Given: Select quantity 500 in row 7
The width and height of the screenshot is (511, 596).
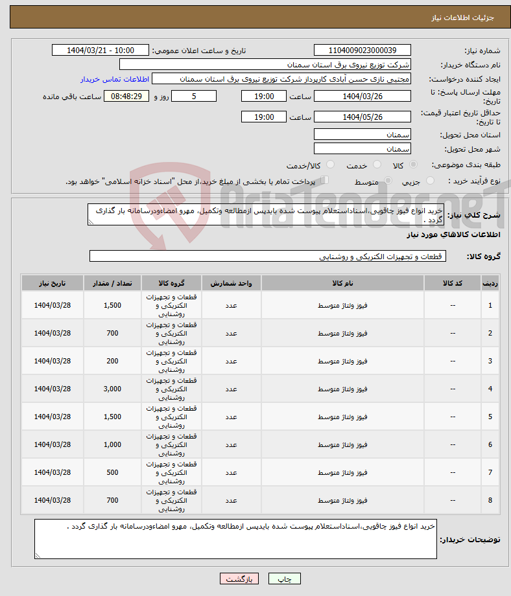Looking at the screenshot, I should coord(112,472).
